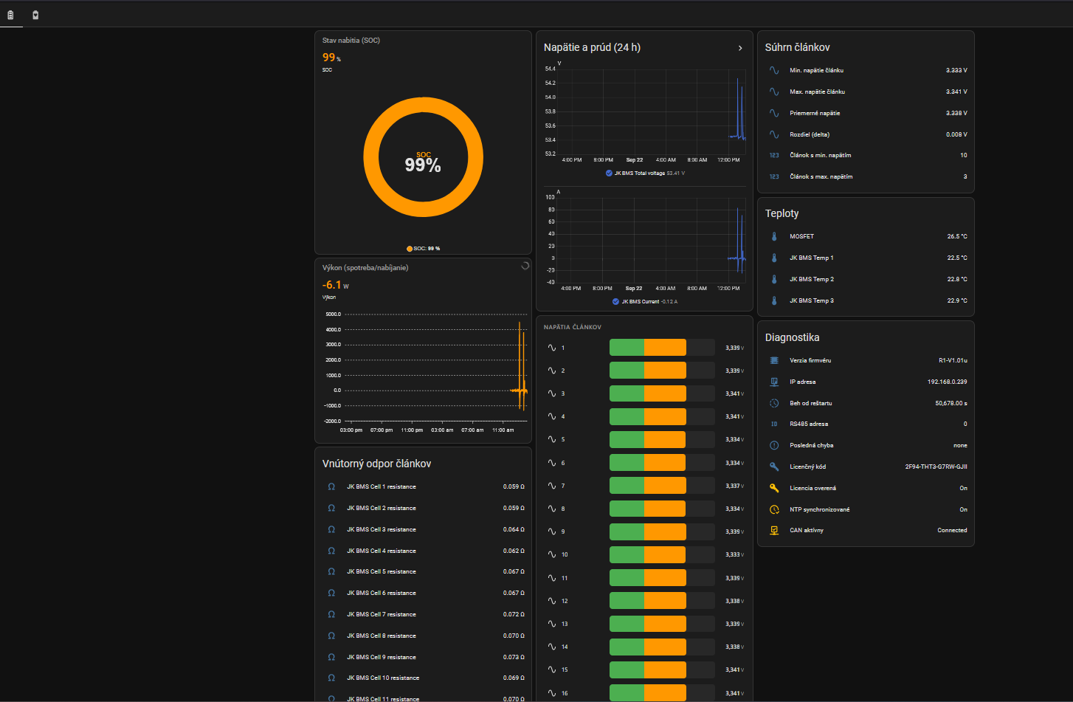This screenshot has height=702, width=1073.
Task: Click the Článok s min. napätím numeric icon
Action: (x=774, y=155)
